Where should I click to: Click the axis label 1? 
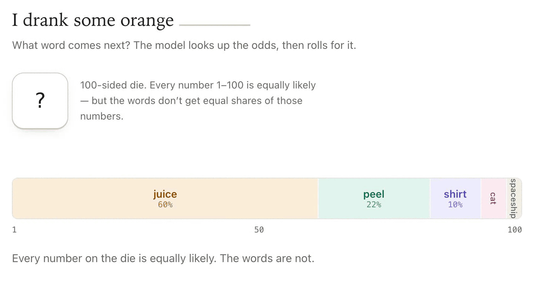[x=14, y=230]
